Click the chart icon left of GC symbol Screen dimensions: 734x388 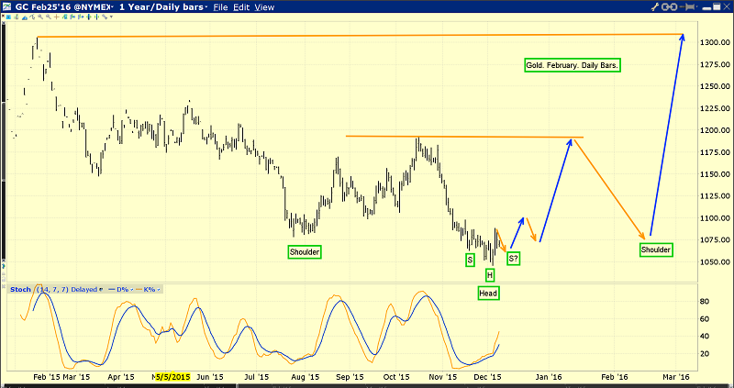[6, 6]
